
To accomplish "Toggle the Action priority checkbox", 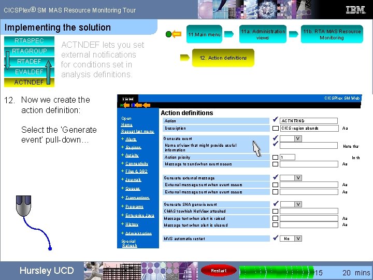I will pos(275,158).
